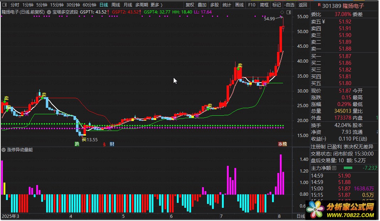
Task: Click the 卖五 price 51.92
Action: (345, 22)
